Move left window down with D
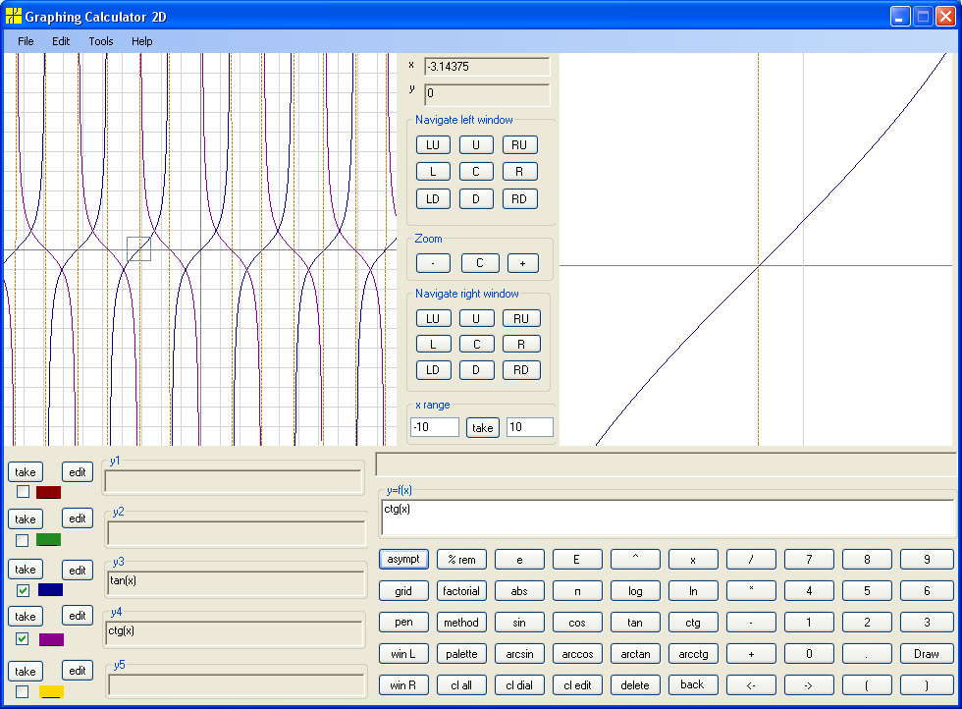 coord(476,199)
